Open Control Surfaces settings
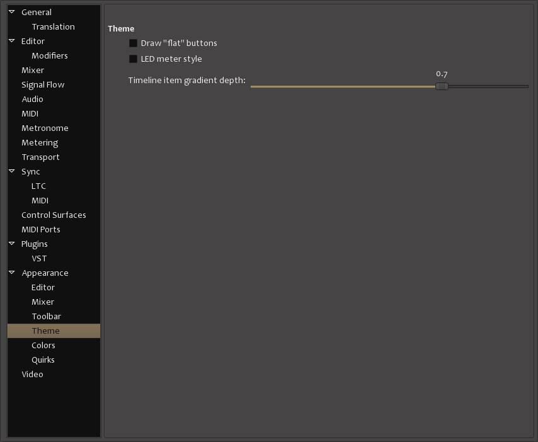The height and width of the screenshot is (442, 538). (x=54, y=215)
